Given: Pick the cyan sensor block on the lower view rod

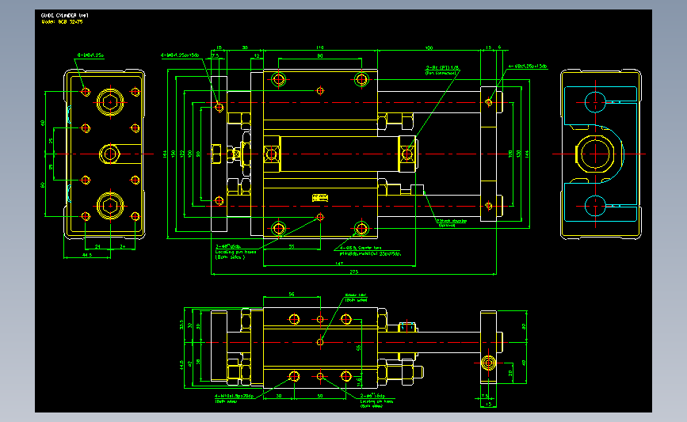Looking at the screenshot, I should coord(407,327).
